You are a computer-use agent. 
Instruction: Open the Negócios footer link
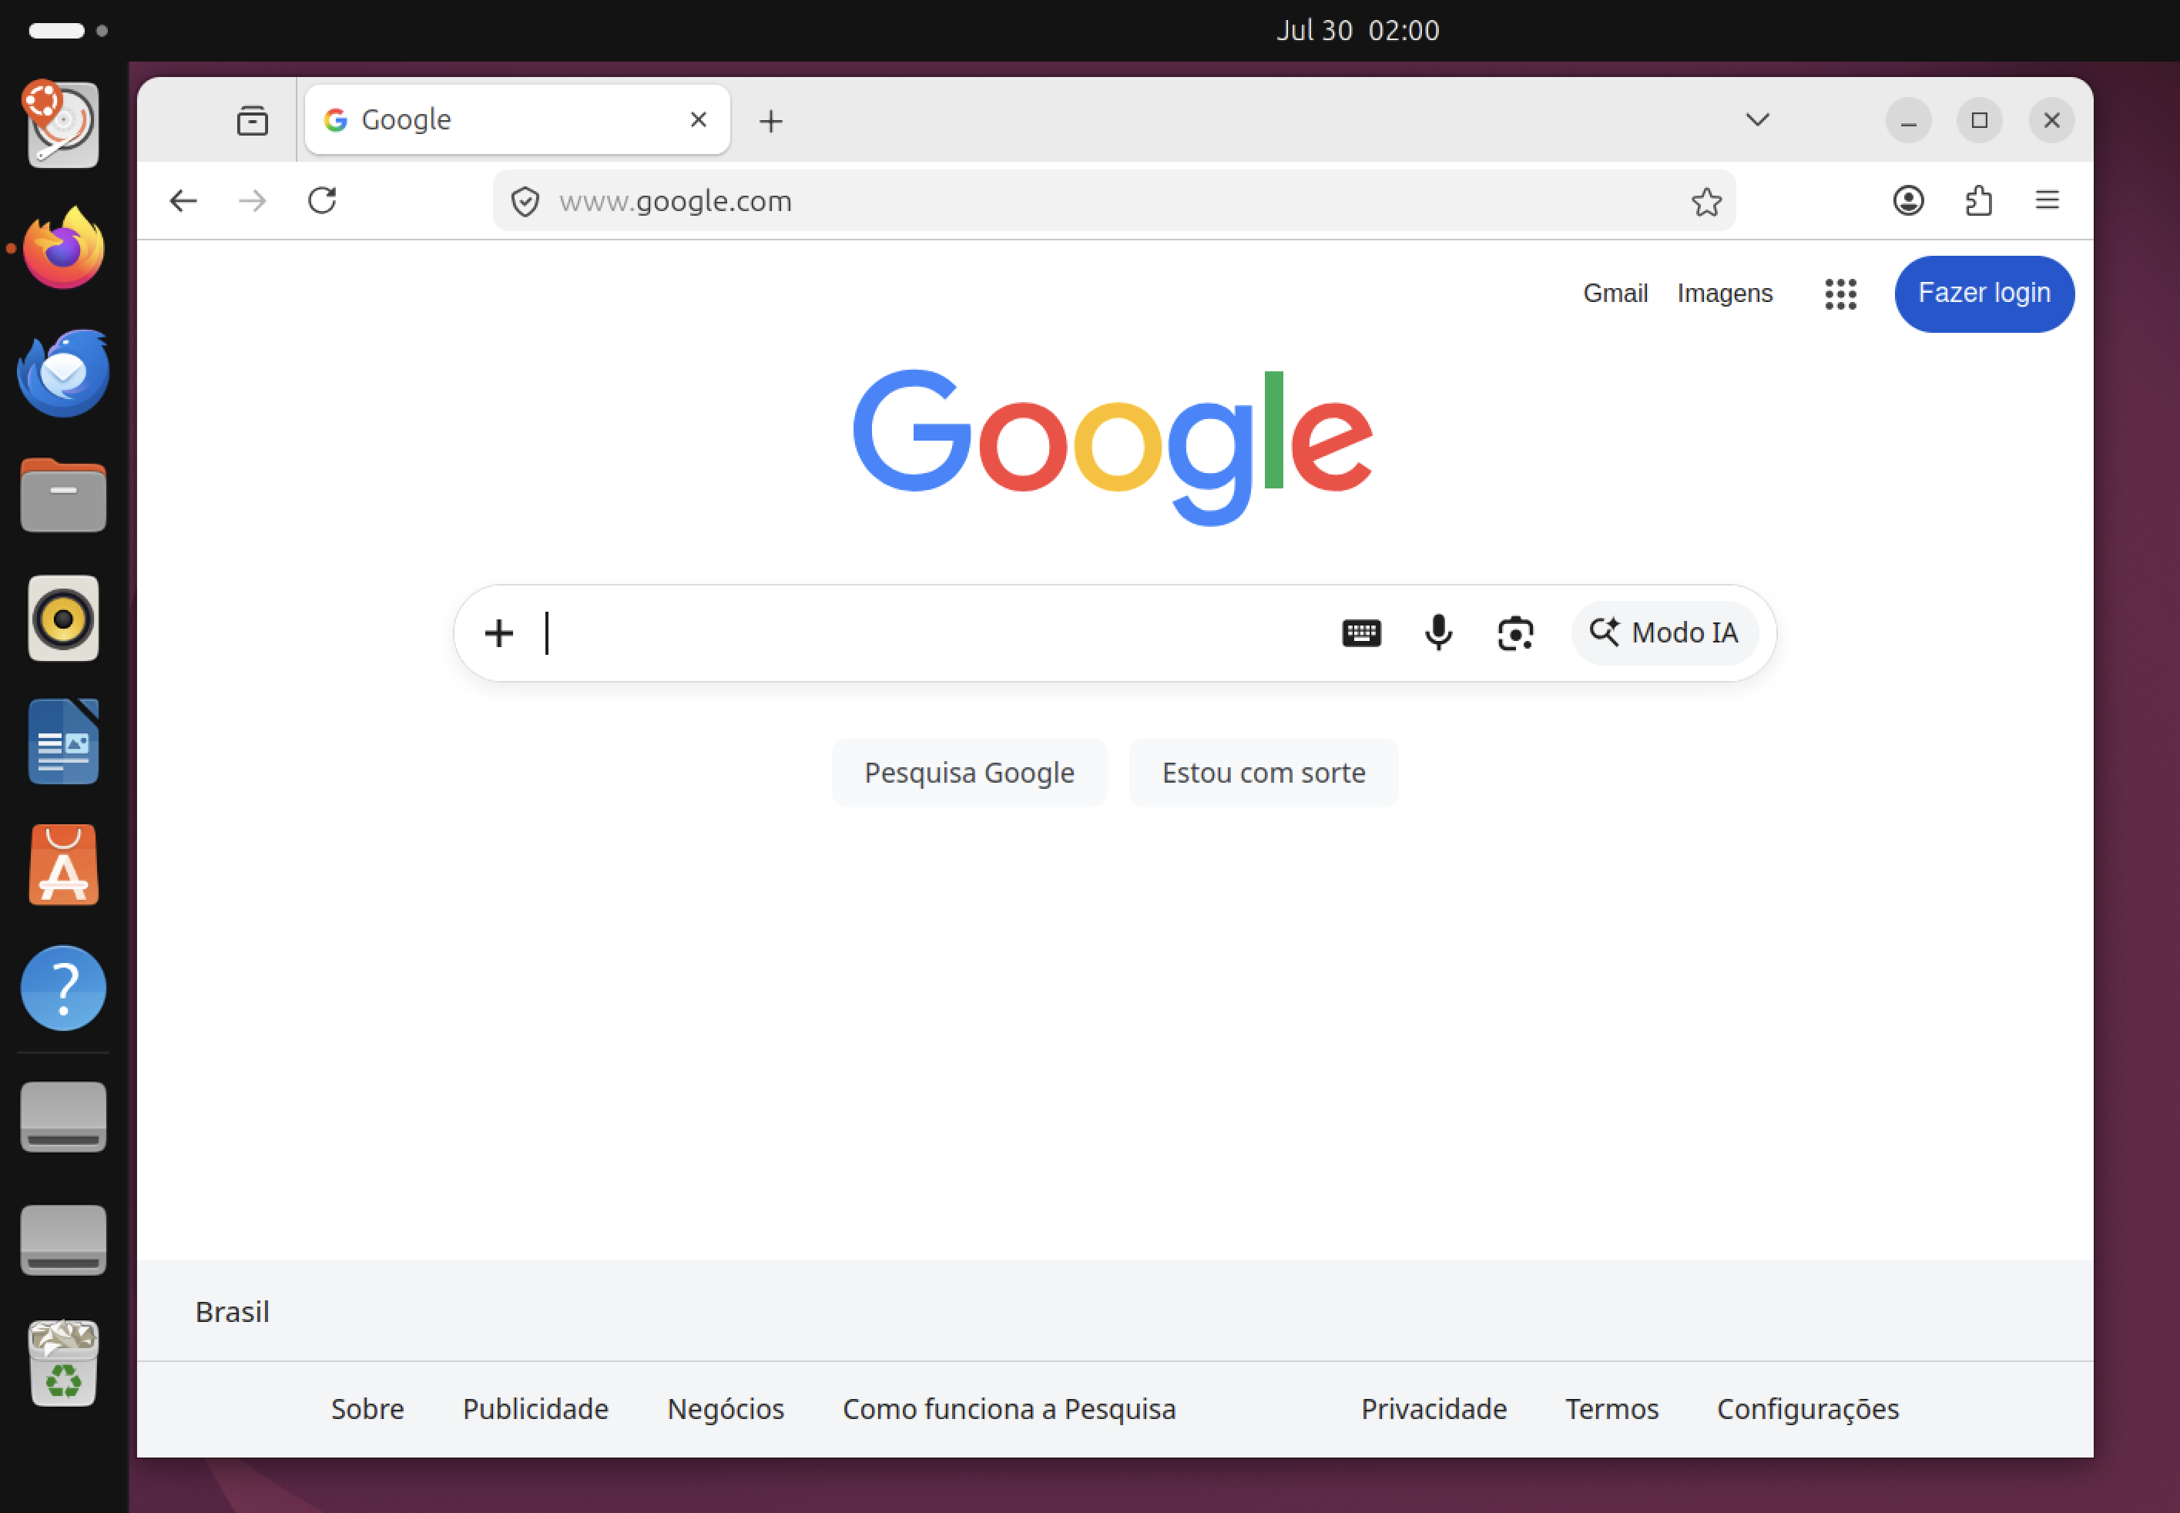725,1409
